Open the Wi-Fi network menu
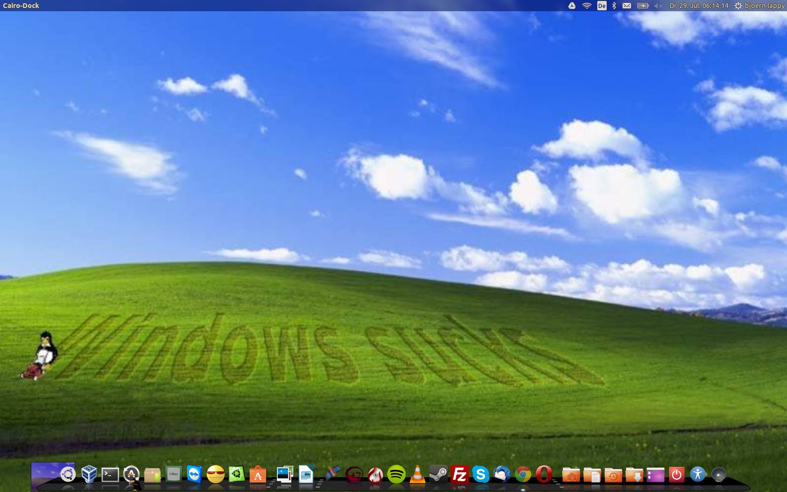 pyautogui.click(x=587, y=6)
